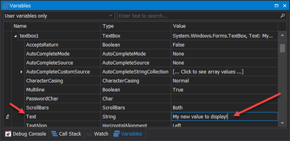
Task: Click the Call Stack tab icon
Action: coord(54,134)
